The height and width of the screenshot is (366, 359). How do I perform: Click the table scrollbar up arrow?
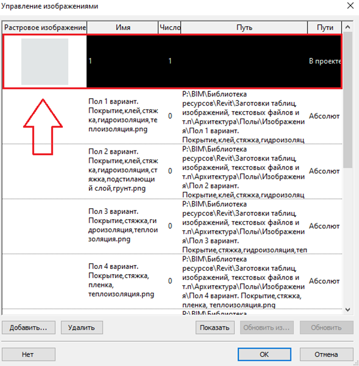348,27
